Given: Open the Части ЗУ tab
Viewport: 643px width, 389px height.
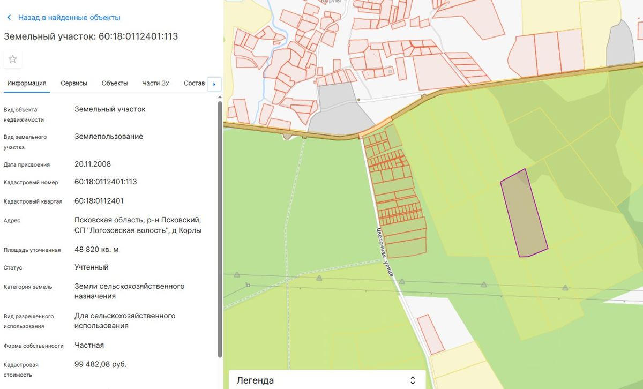Looking at the screenshot, I should [x=156, y=83].
